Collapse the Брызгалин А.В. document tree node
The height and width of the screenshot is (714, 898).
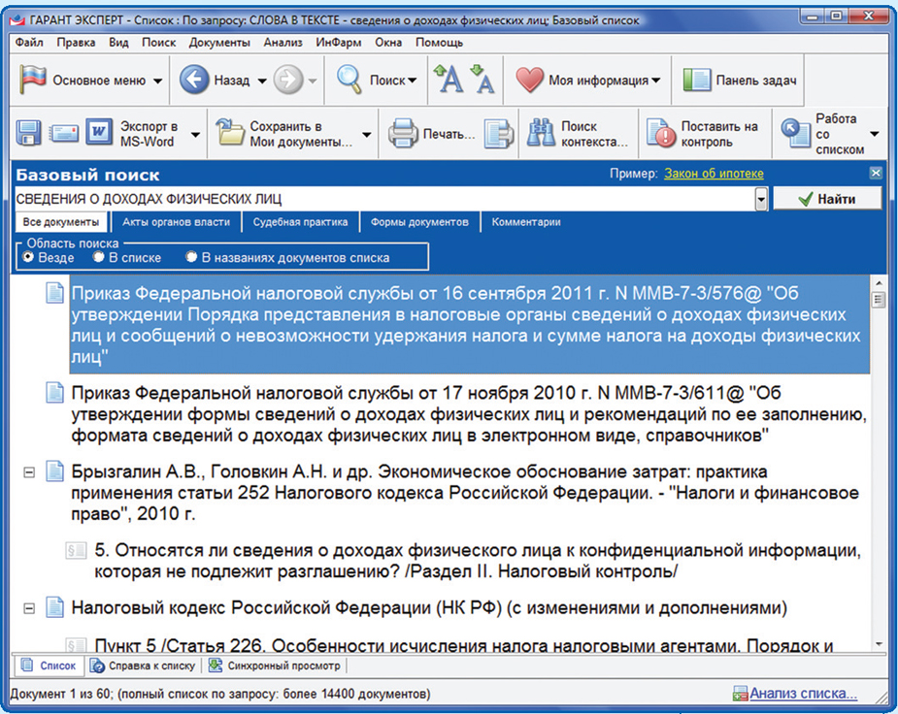tap(28, 471)
